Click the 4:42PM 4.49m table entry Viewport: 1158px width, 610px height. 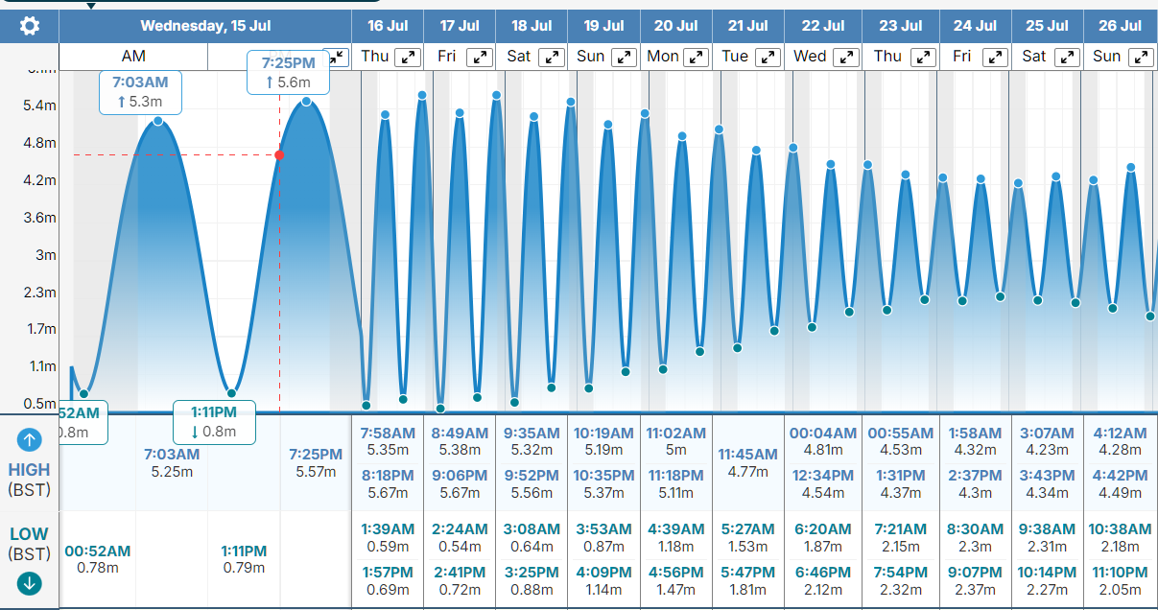[x=1121, y=484]
